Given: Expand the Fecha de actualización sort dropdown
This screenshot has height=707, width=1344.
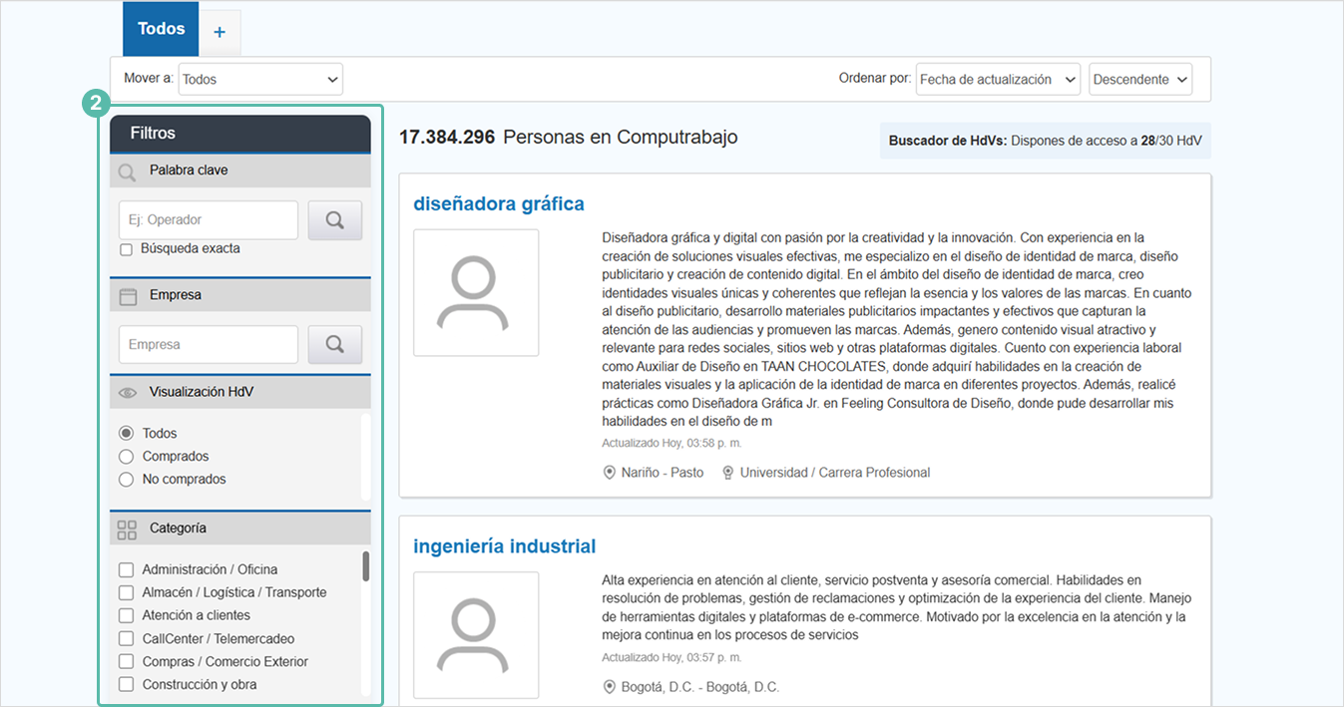Looking at the screenshot, I should tap(997, 80).
